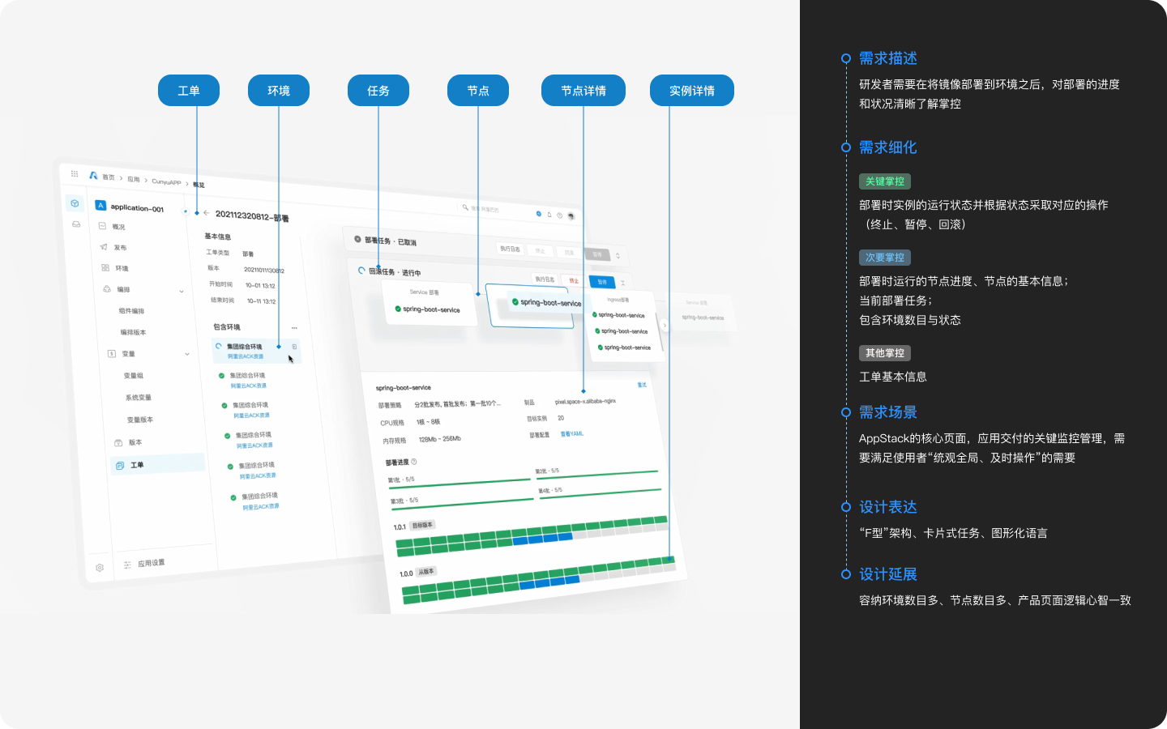Open 版本 in the sidebar
The height and width of the screenshot is (729, 1167).
coord(135,442)
